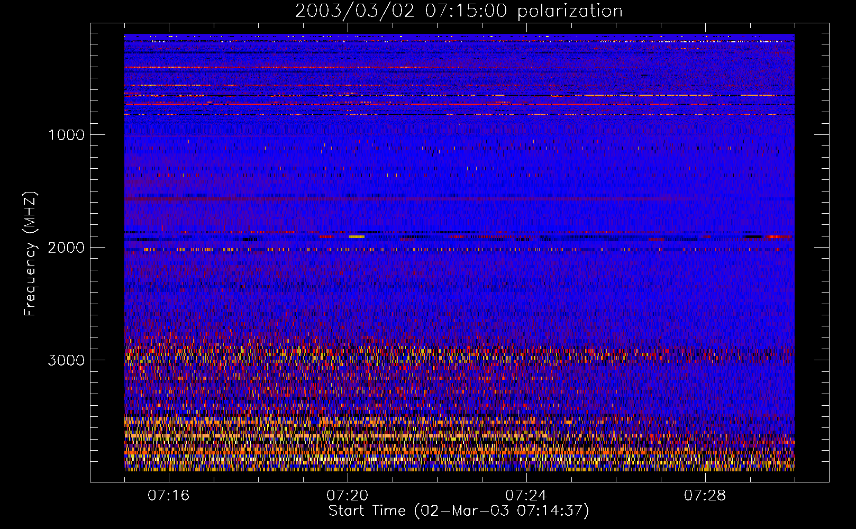Click the "3000" frequency tick label
Screen dimensions: 856x529
tap(66, 360)
